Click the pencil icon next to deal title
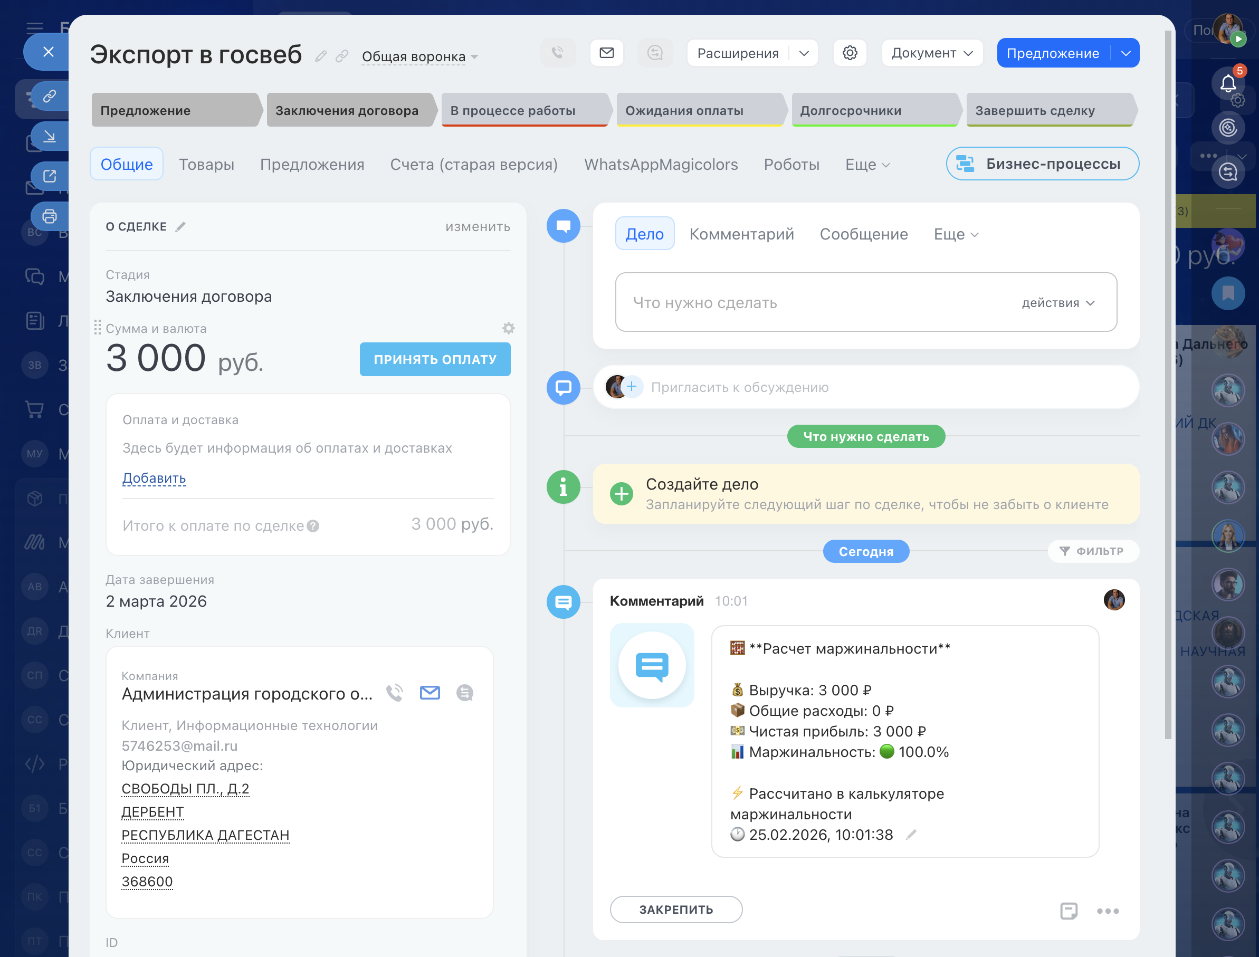Image resolution: width=1259 pixels, height=957 pixels. (x=321, y=56)
